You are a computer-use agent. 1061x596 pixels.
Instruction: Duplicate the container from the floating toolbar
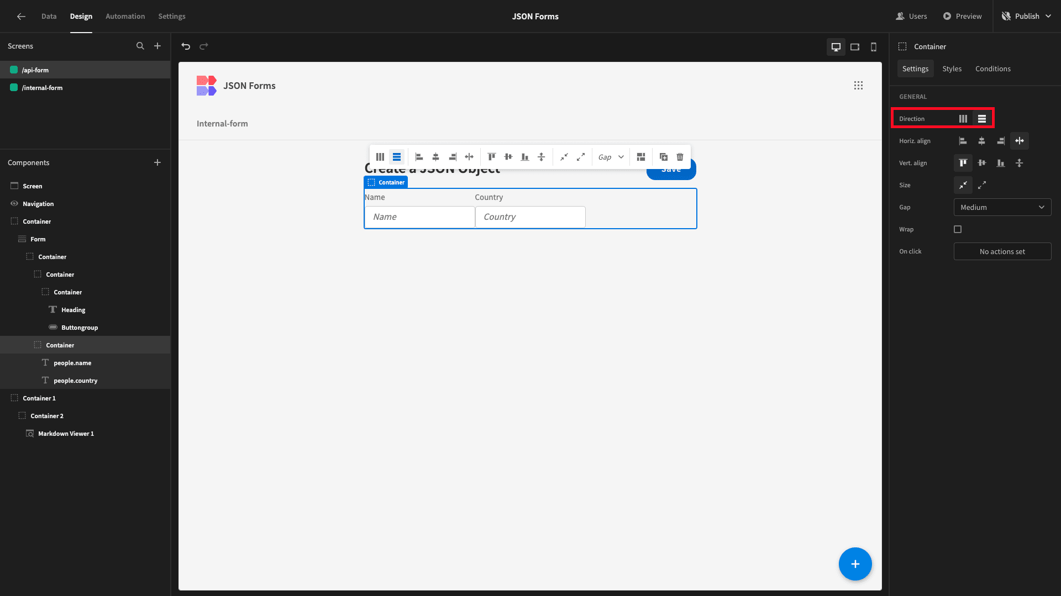(664, 157)
